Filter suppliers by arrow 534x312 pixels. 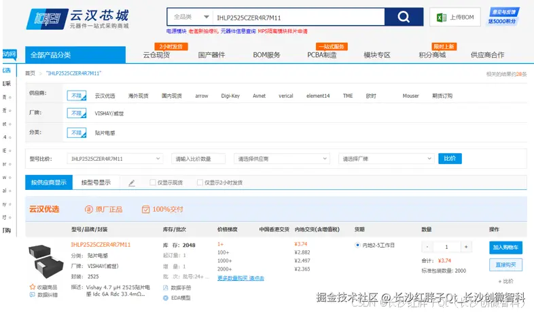pyautogui.click(x=202, y=96)
